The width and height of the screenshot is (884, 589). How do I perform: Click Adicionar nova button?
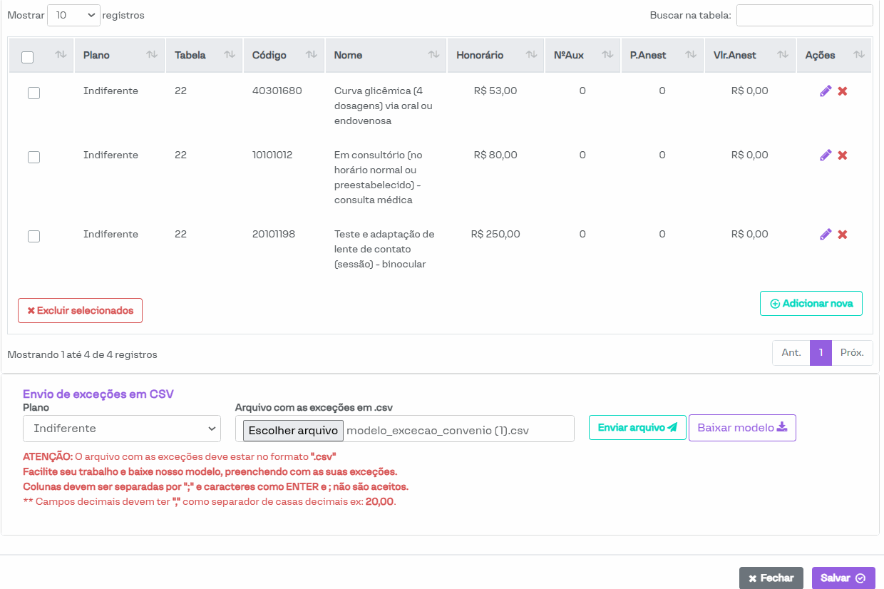pyautogui.click(x=811, y=303)
